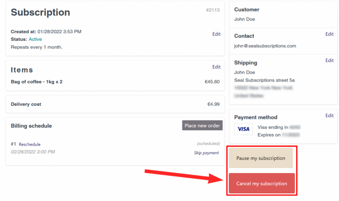Edit the subscription Items list
This screenshot has width=339, height=201.
pos(216,67)
